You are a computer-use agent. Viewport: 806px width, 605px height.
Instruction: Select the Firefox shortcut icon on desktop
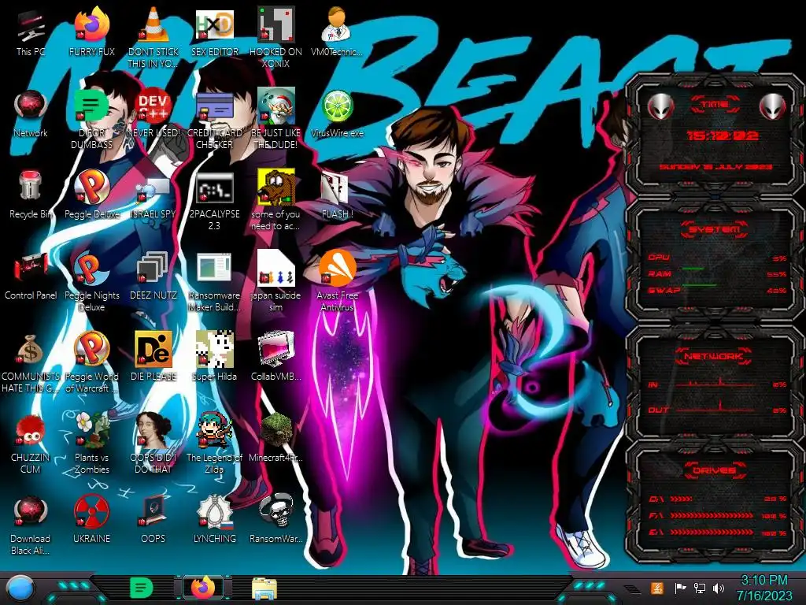tap(92, 24)
